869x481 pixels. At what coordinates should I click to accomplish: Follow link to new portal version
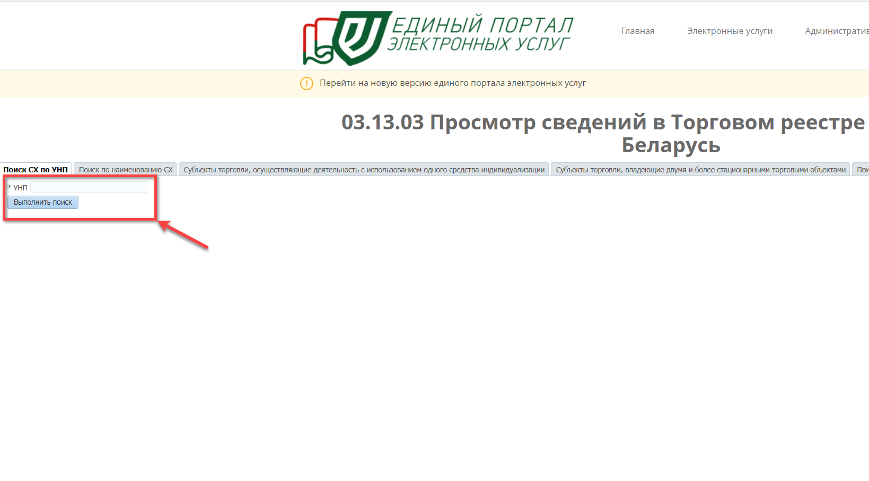(x=453, y=83)
